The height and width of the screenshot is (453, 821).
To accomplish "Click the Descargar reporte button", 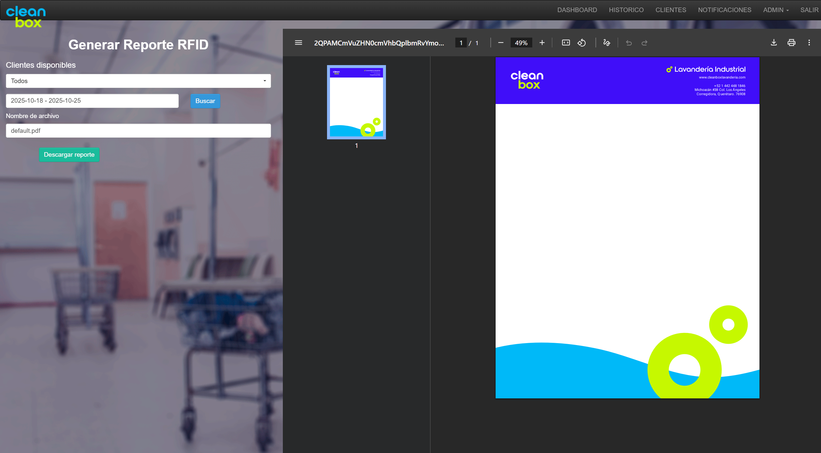I will [x=69, y=155].
